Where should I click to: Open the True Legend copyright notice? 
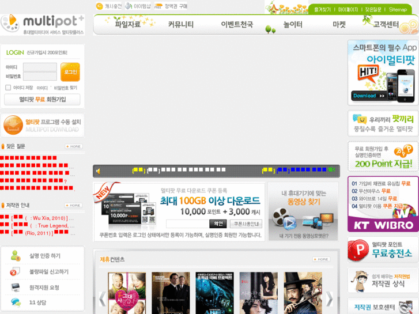click(37, 225)
